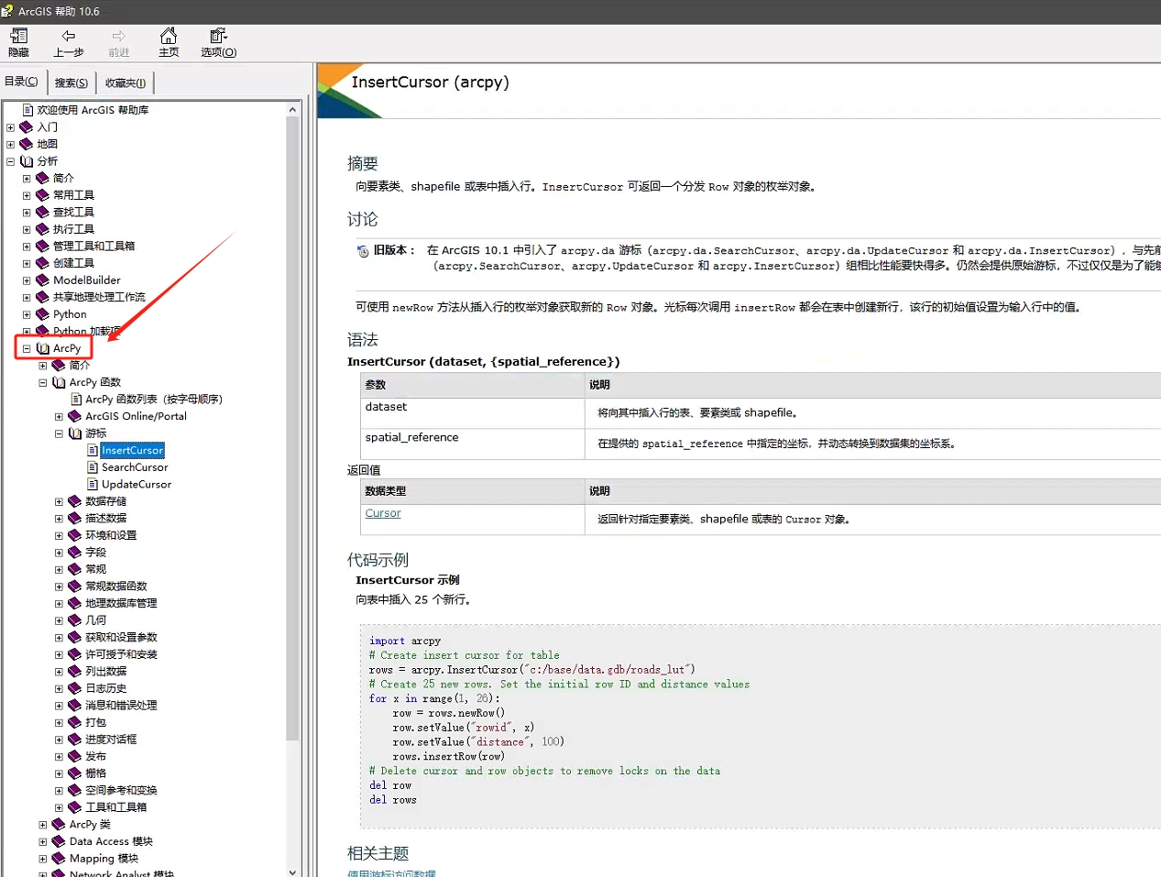
Task: Expand the 日志历史 tree node
Action: [x=59, y=688]
